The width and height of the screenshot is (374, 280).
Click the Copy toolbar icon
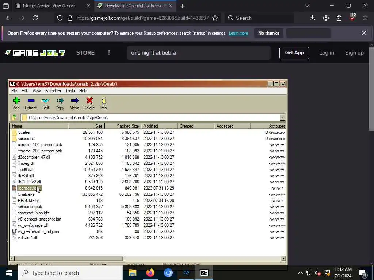[60, 103]
